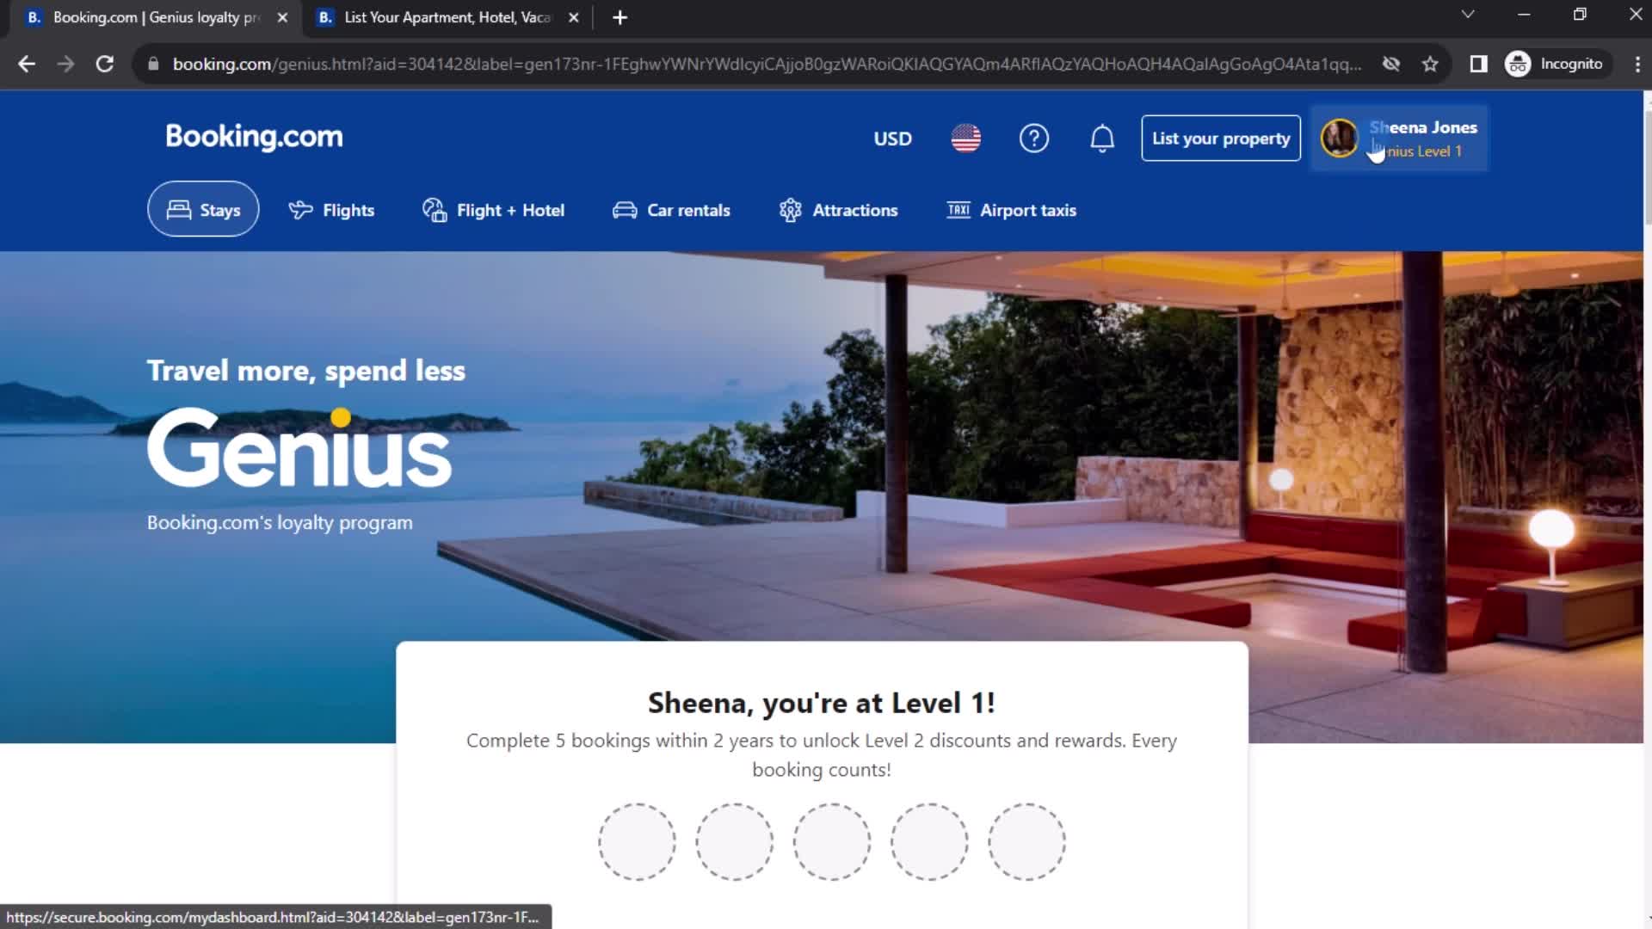Open the Chrome three-dot menu
This screenshot has width=1652, height=929.
point(1637,64)
